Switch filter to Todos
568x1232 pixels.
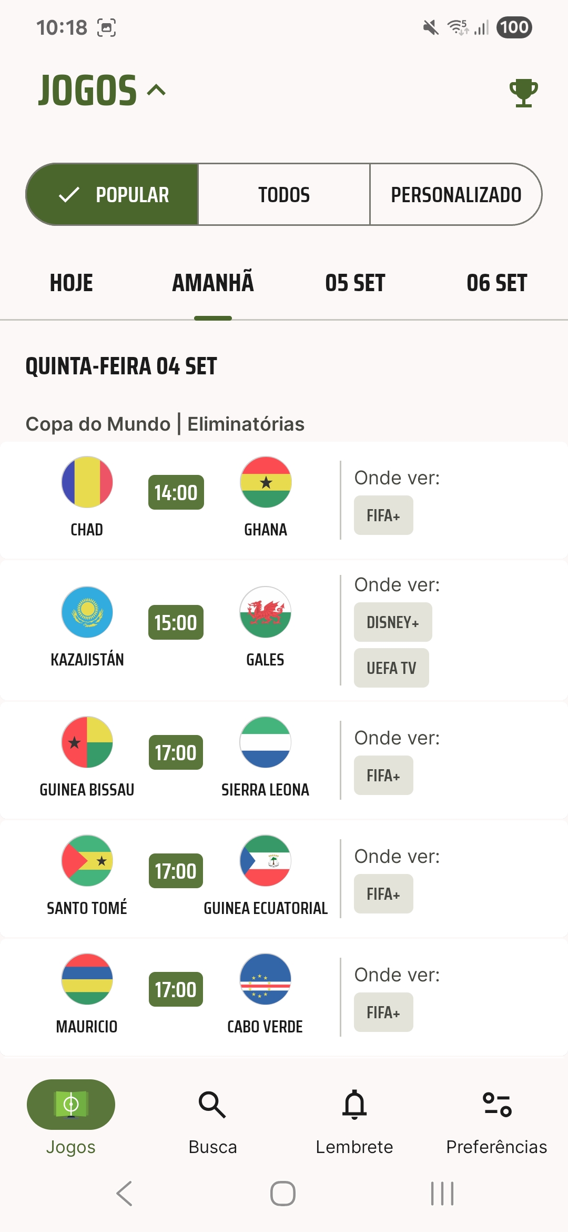tap(284, 194)
